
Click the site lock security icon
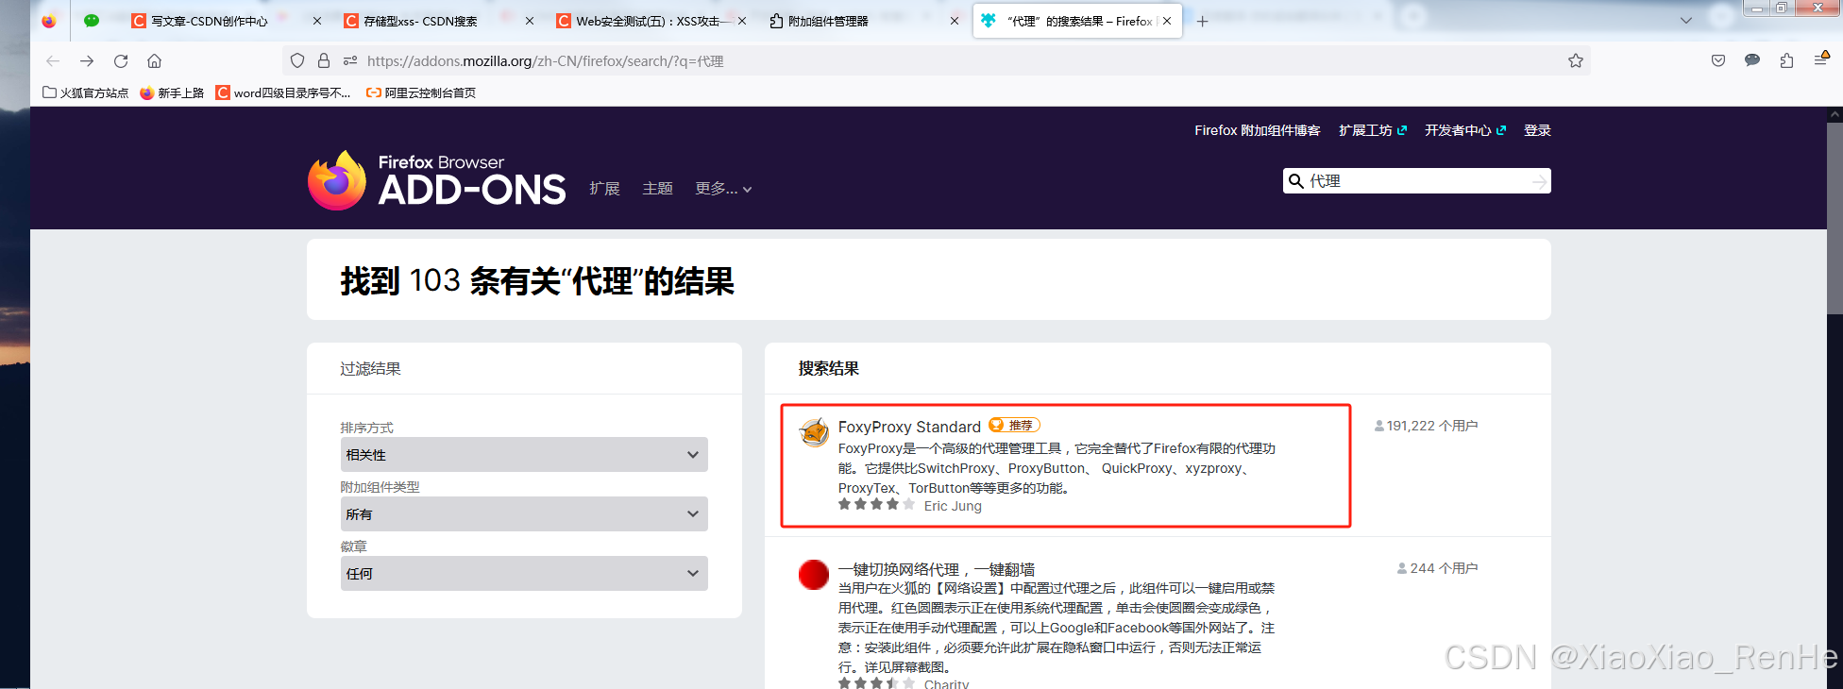[324, 60]
